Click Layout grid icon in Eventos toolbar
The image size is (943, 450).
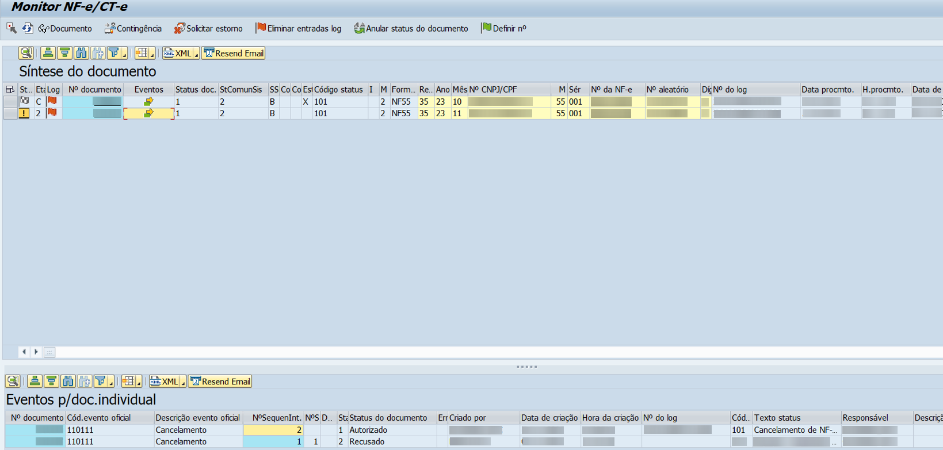coord(128,381)
